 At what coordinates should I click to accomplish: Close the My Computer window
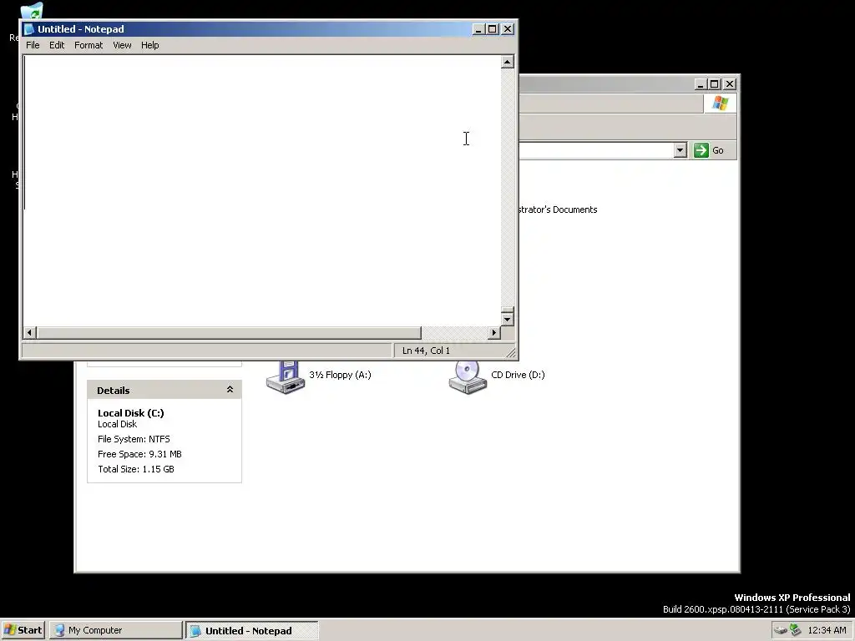[730, 84]
